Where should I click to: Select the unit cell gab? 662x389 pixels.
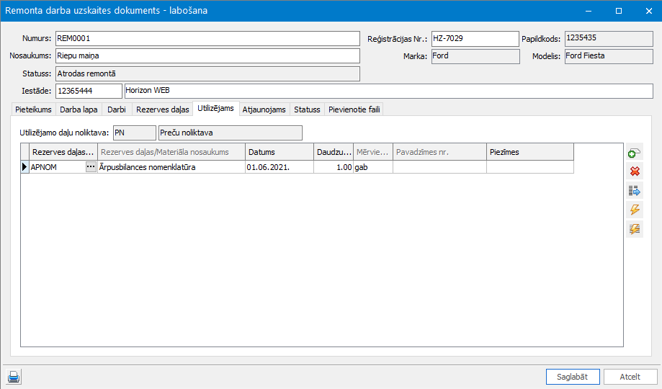pos(373,167)
